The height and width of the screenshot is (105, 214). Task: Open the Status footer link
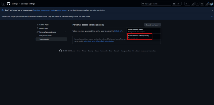tap(97, 51)
